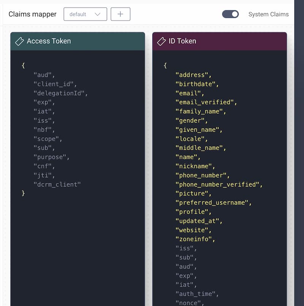The height and width of the screenshot is (306, 304).
Task: Click the Claims mapper title
Action: [32, 14]
